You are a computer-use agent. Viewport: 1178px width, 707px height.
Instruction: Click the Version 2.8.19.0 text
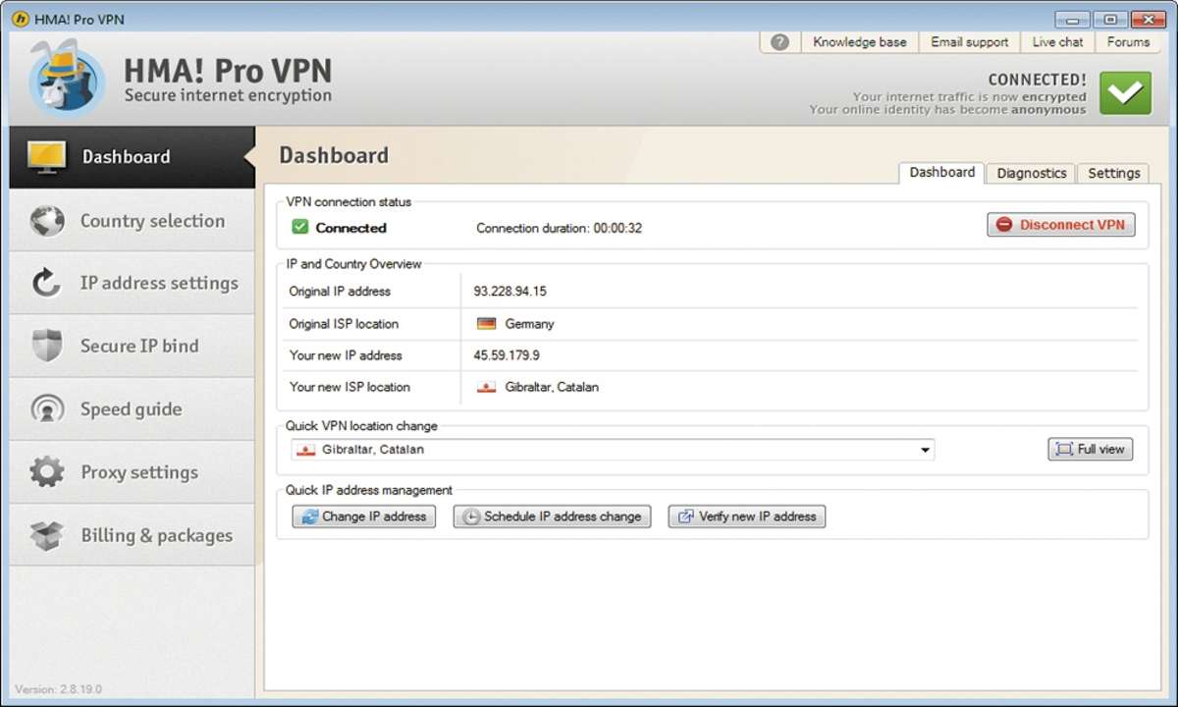point(58,689)
